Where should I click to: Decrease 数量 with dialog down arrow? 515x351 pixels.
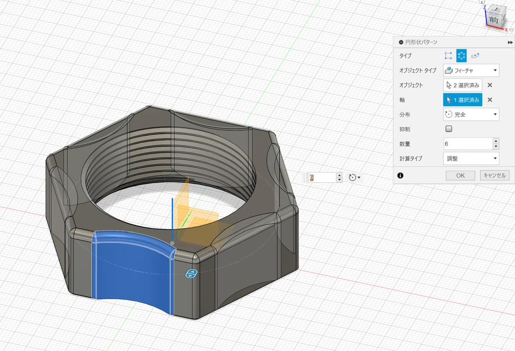pyautogui.click(x=496, y=147)
